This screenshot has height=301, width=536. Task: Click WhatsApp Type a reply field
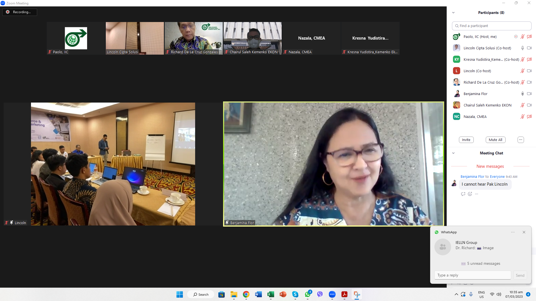click(x=472, y=275)
